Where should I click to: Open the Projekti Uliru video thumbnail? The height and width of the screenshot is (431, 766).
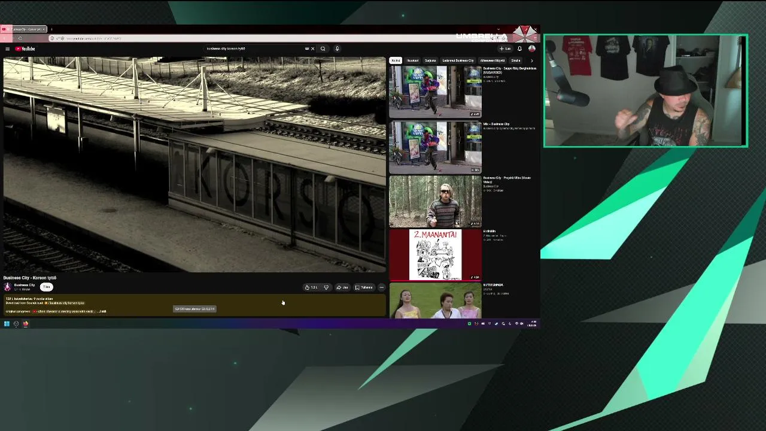435,202
